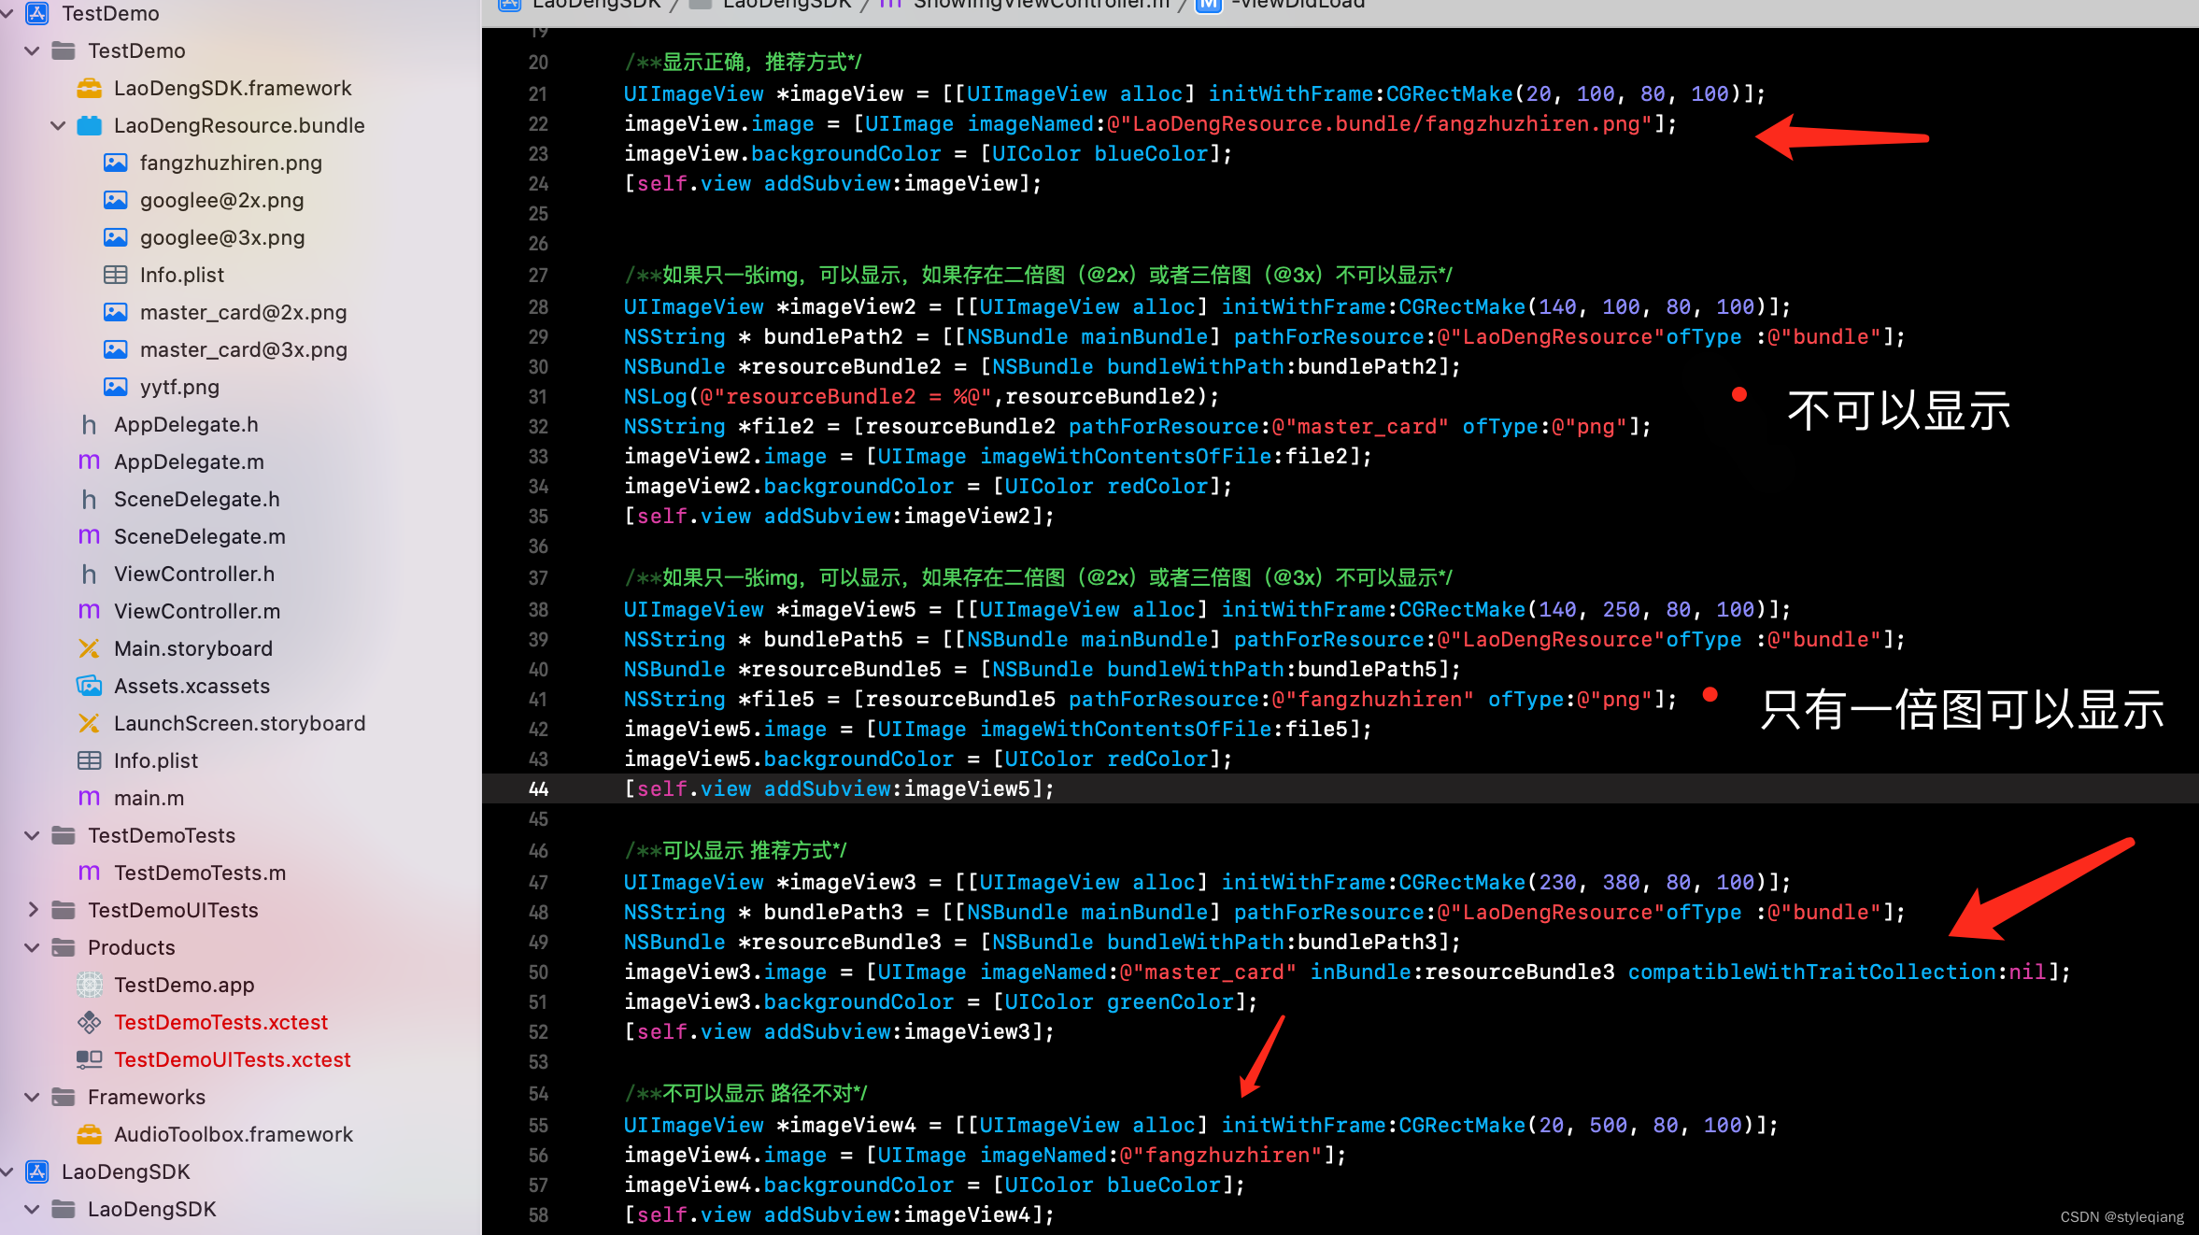Click the yytf.png image icon
The width and height of the screenshot is (2199, 1235).
click(115, 388)
